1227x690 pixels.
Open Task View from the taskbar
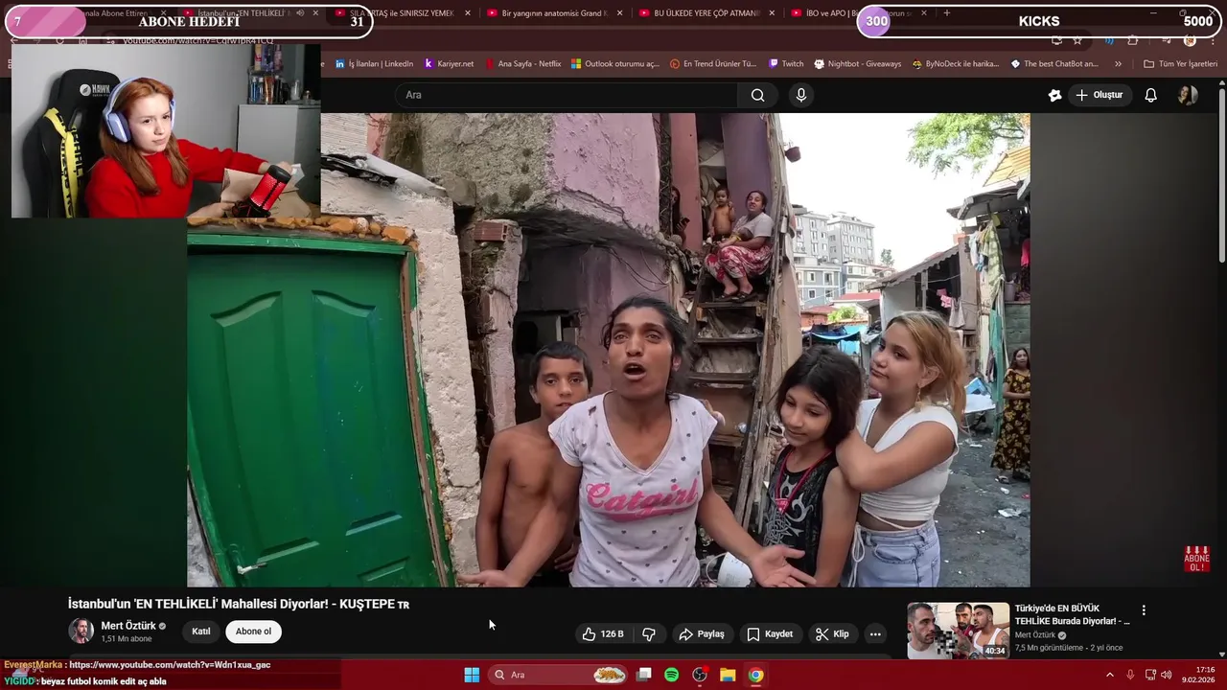tap(644, 675)
